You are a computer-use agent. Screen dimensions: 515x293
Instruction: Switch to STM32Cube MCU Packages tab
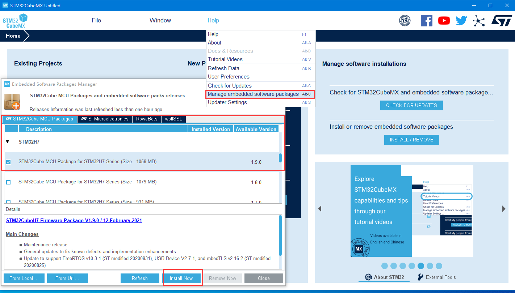(x=39, y=119)
